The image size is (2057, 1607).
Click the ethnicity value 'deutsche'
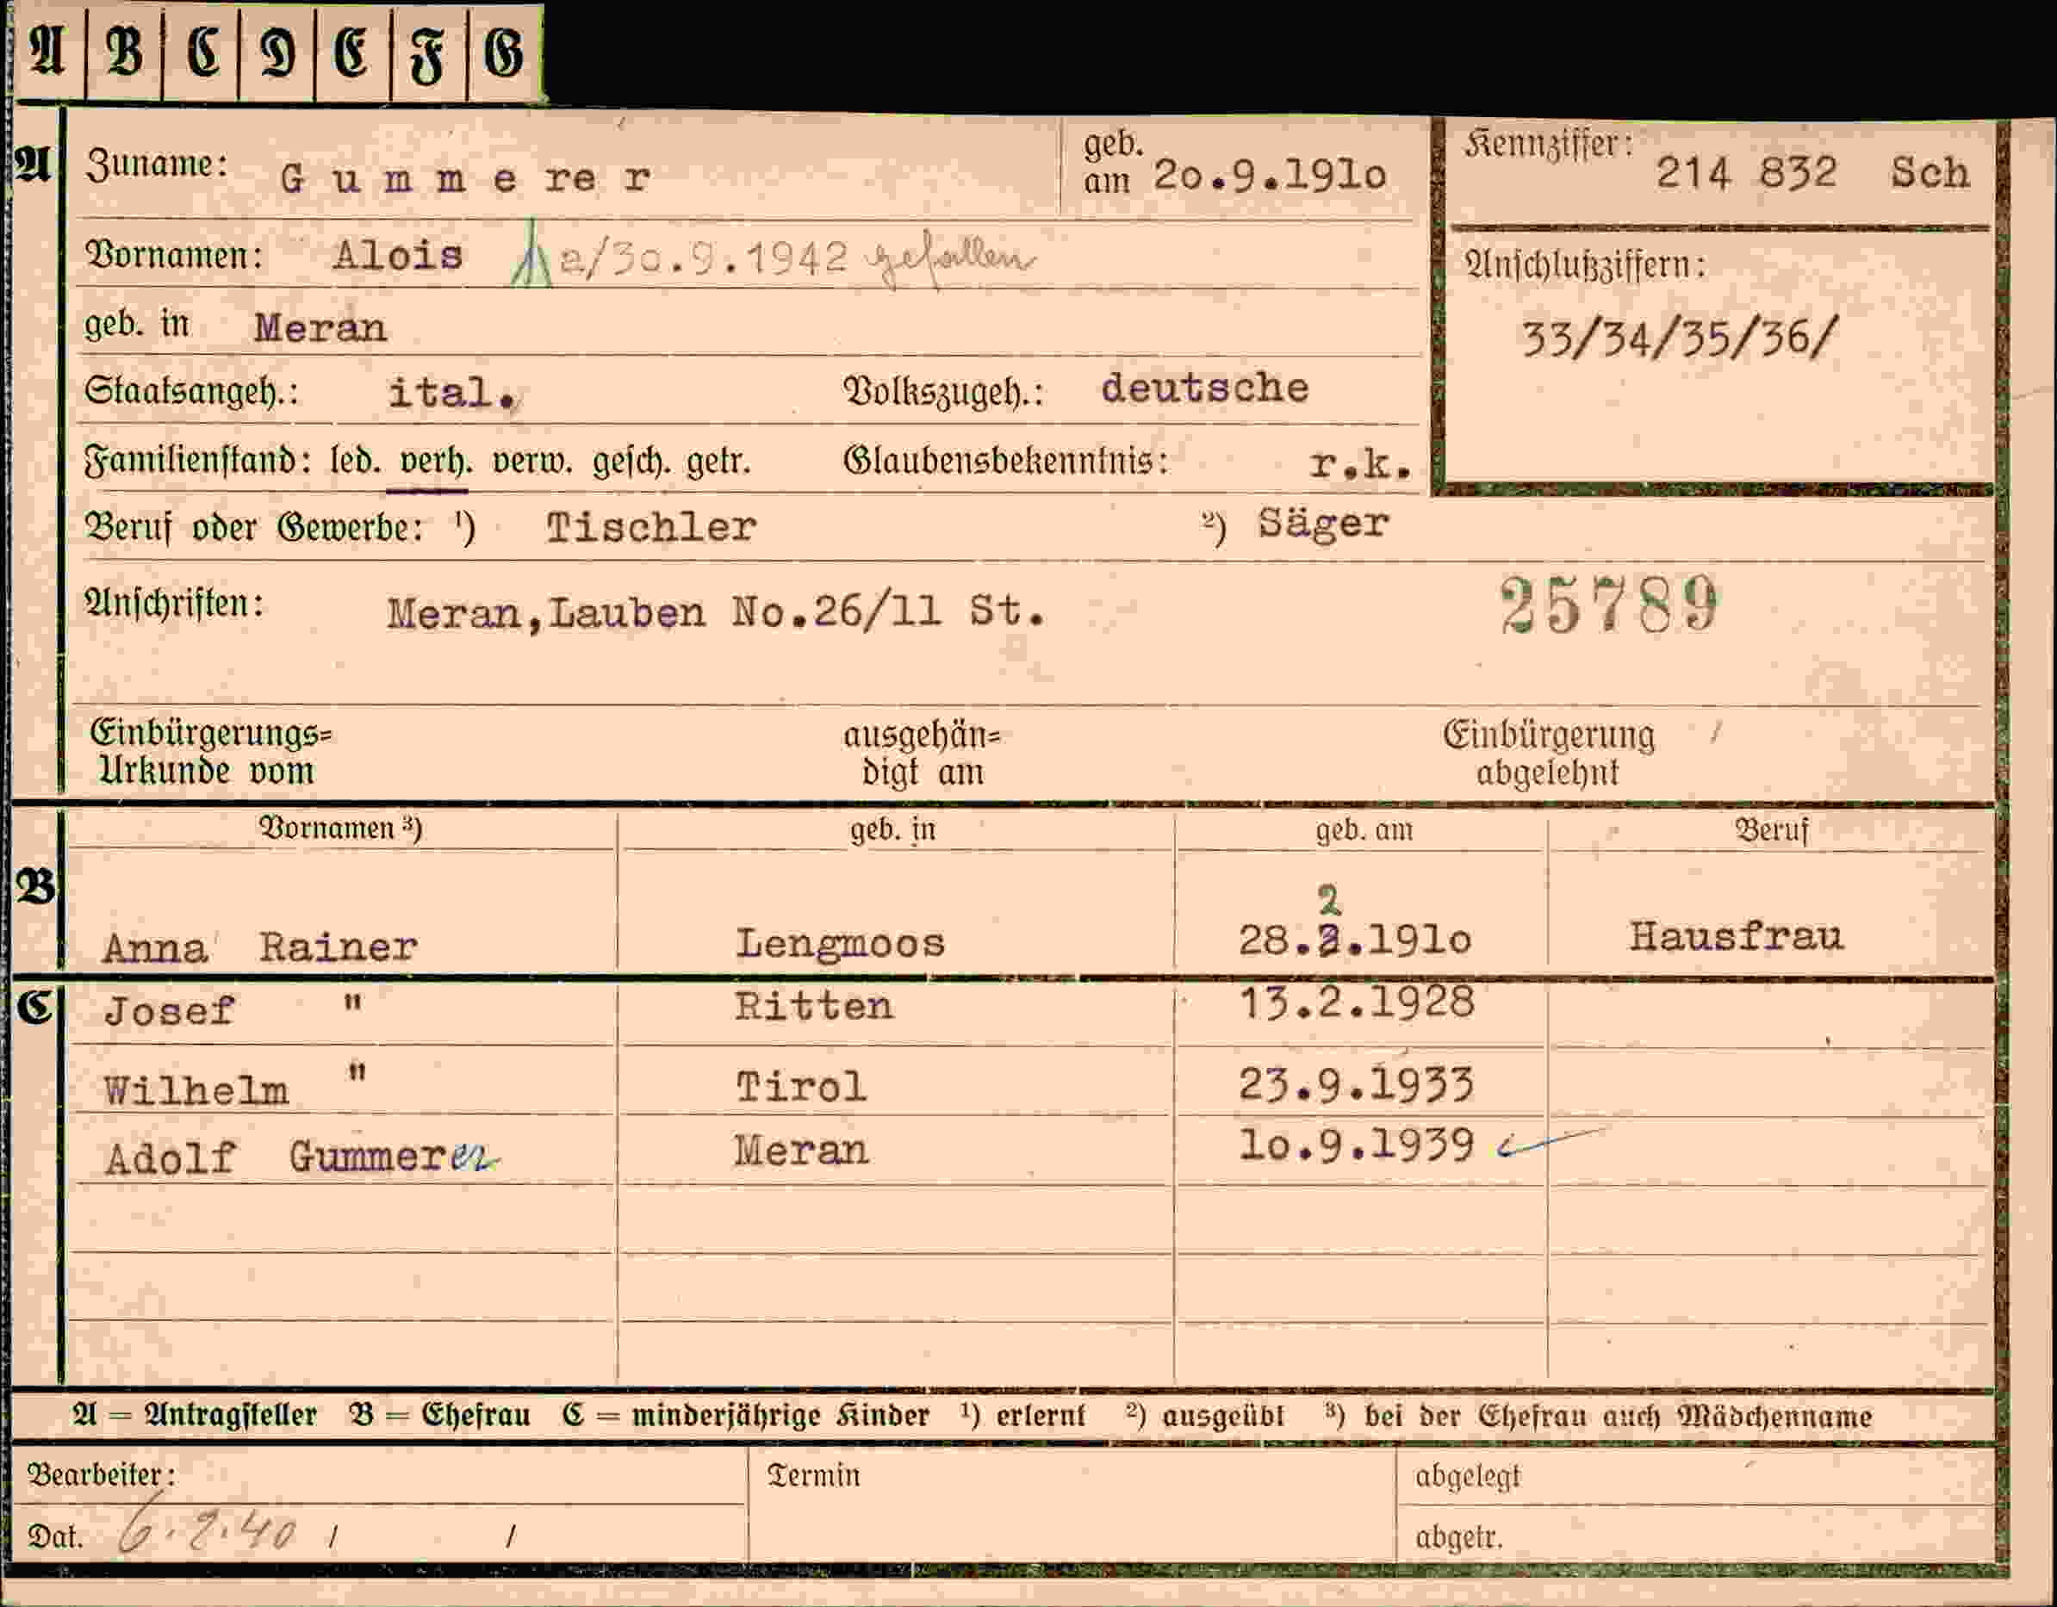point(1204,388)
